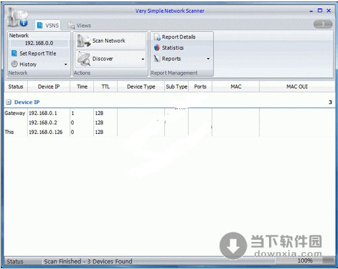The image size is (338, 269).
Task: Open the Reports dropdown arrow
Action: [208, 59]
